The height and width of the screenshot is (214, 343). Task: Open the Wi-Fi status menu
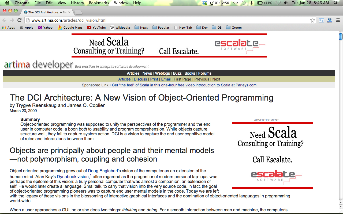point(278,3)
